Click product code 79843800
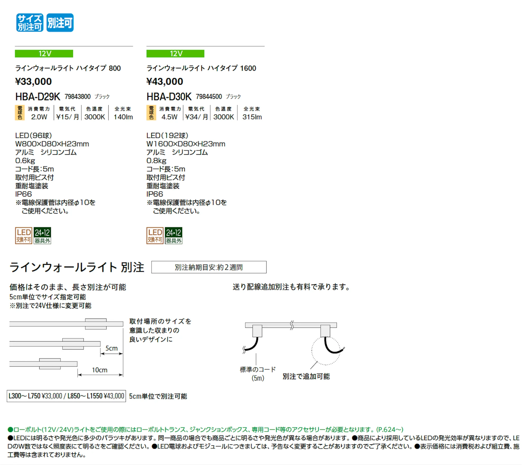Viewport: 530px width, 465px height. pyautogui.click(x=78, y=97)
